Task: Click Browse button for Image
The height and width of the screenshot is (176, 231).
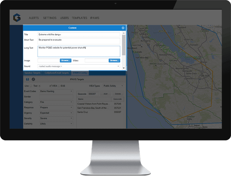Action: click(x=66, y=60)
